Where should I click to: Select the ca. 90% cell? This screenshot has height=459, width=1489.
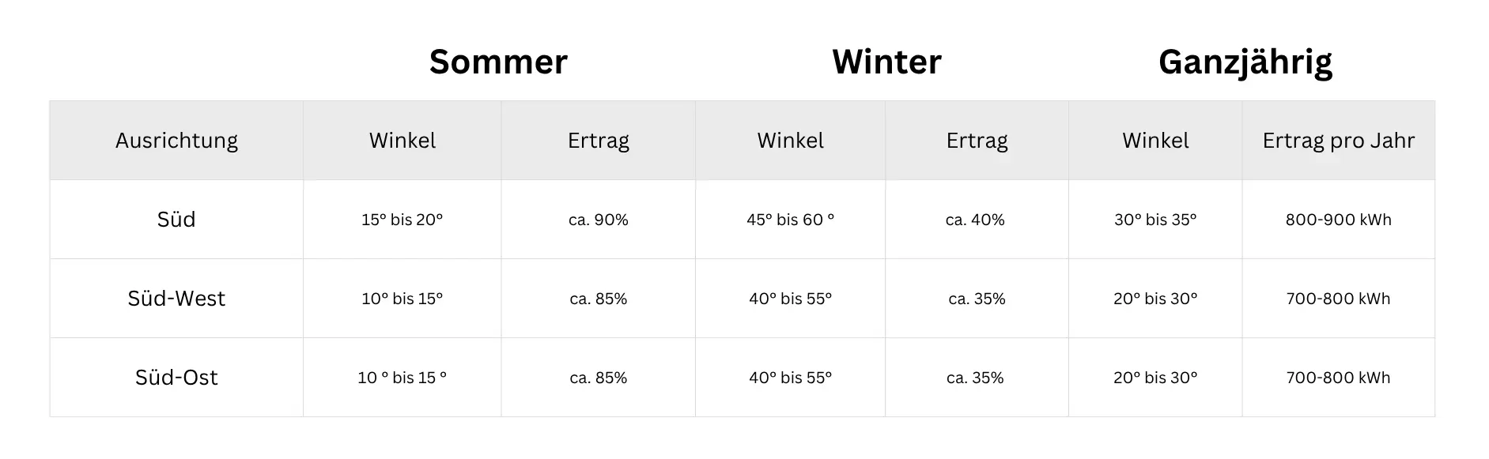598,220
